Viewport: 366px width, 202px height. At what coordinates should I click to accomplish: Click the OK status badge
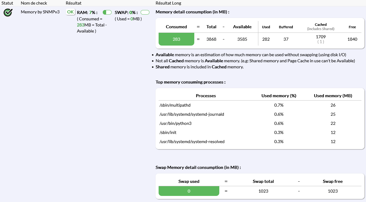(x=70, y=12)
